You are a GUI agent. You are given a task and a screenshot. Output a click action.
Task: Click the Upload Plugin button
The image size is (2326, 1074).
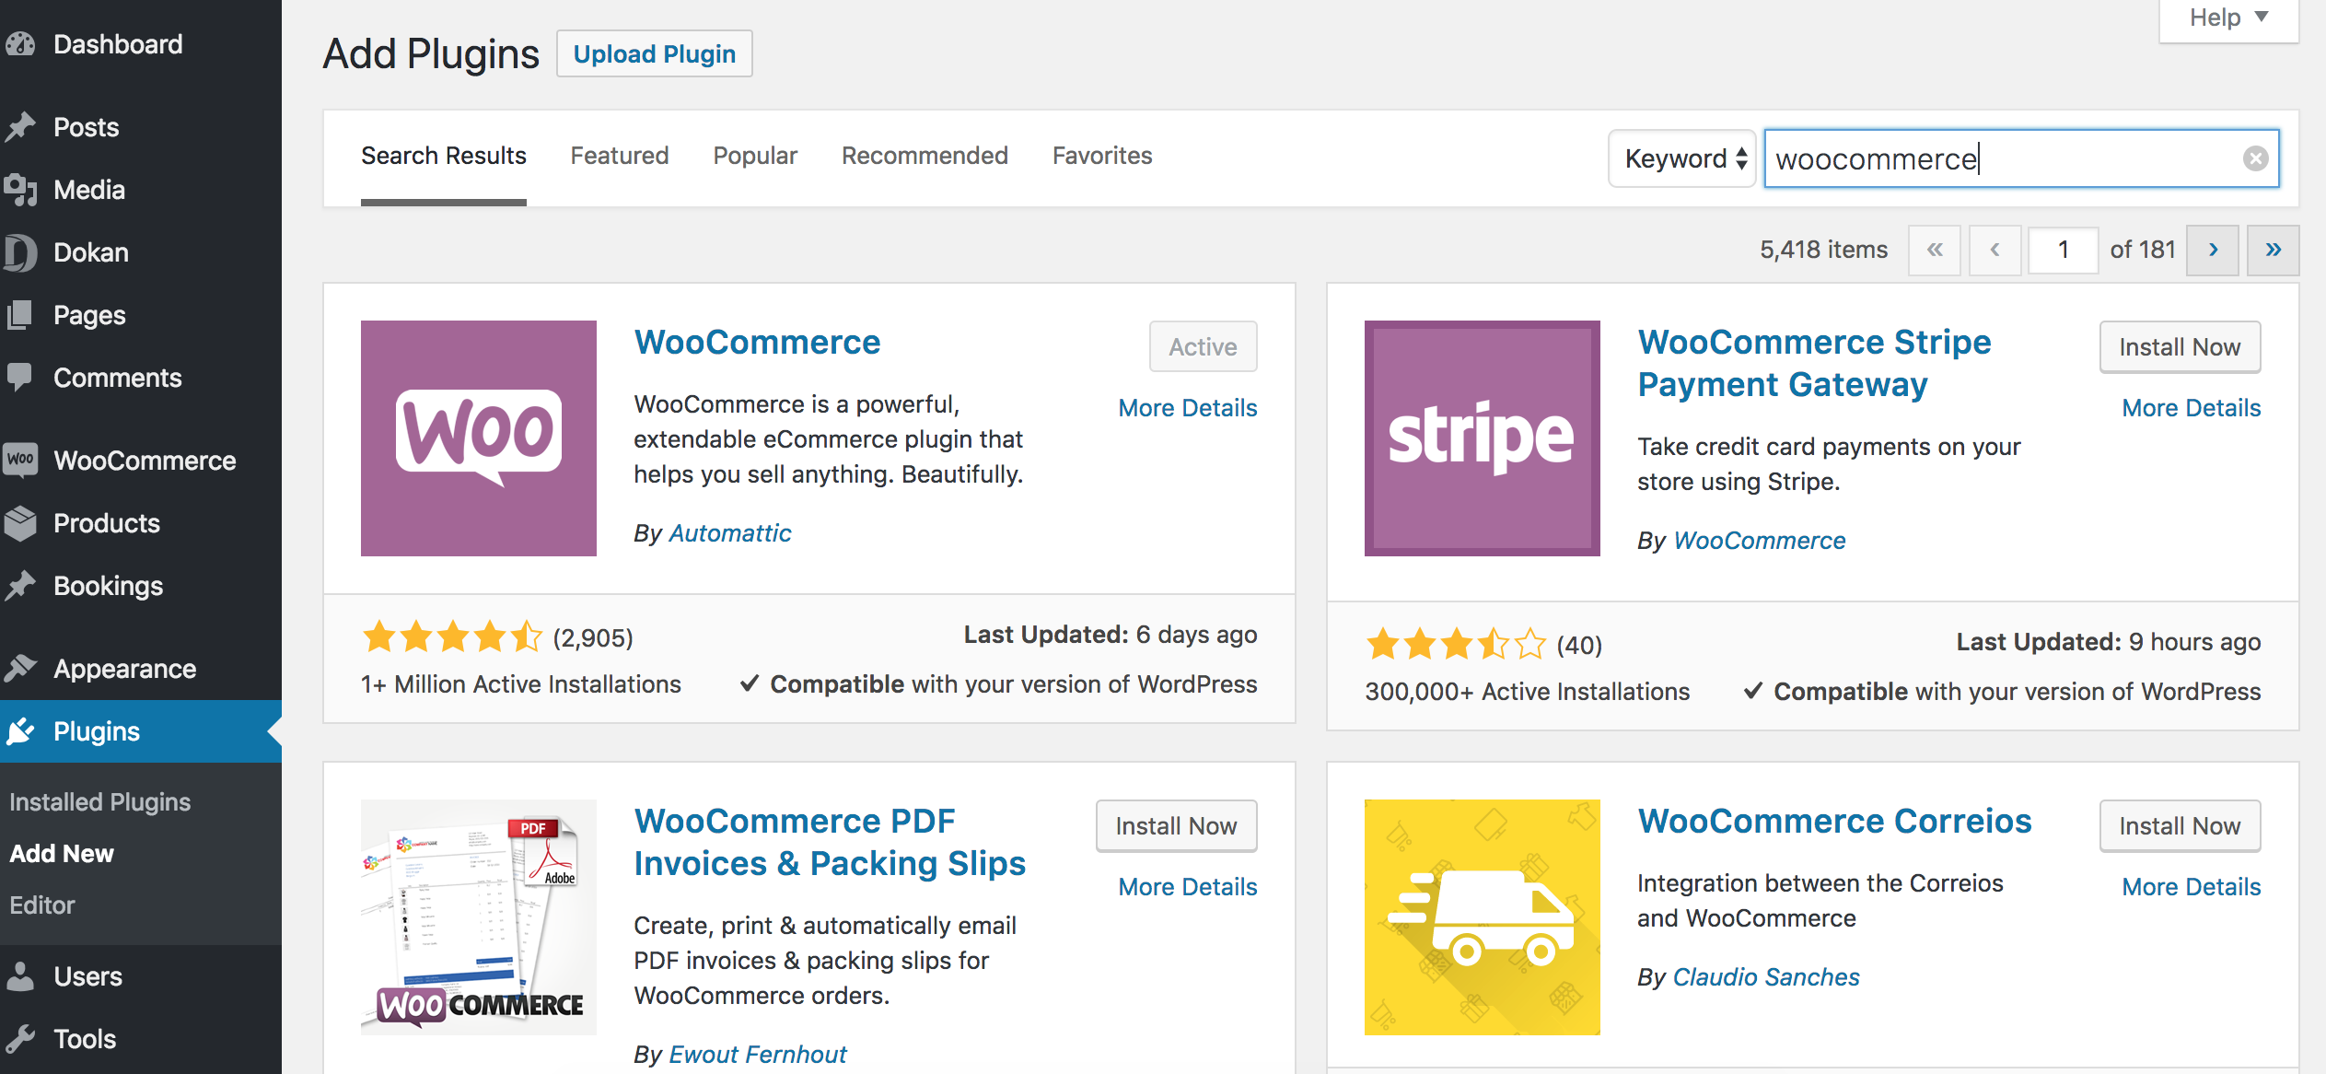654,53
